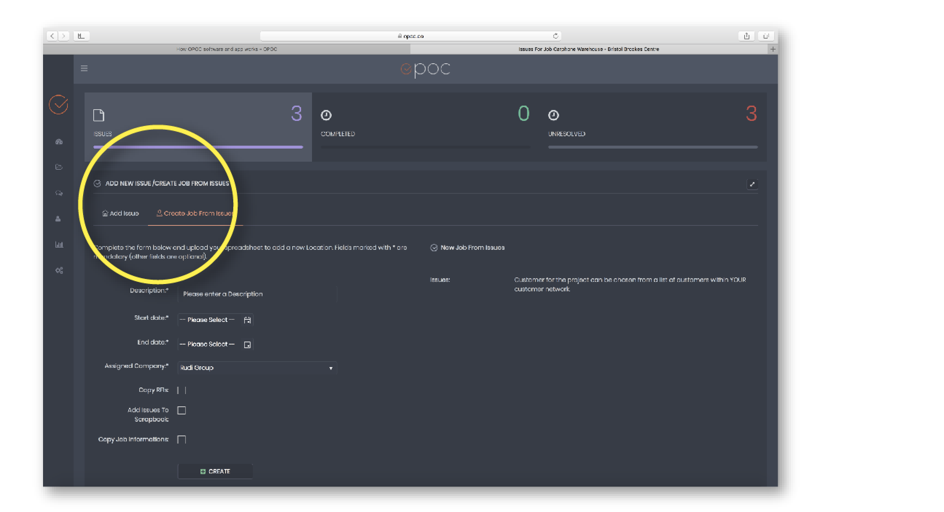Expand the panel with fullscreen arrows icon

(x=752, y=184)
